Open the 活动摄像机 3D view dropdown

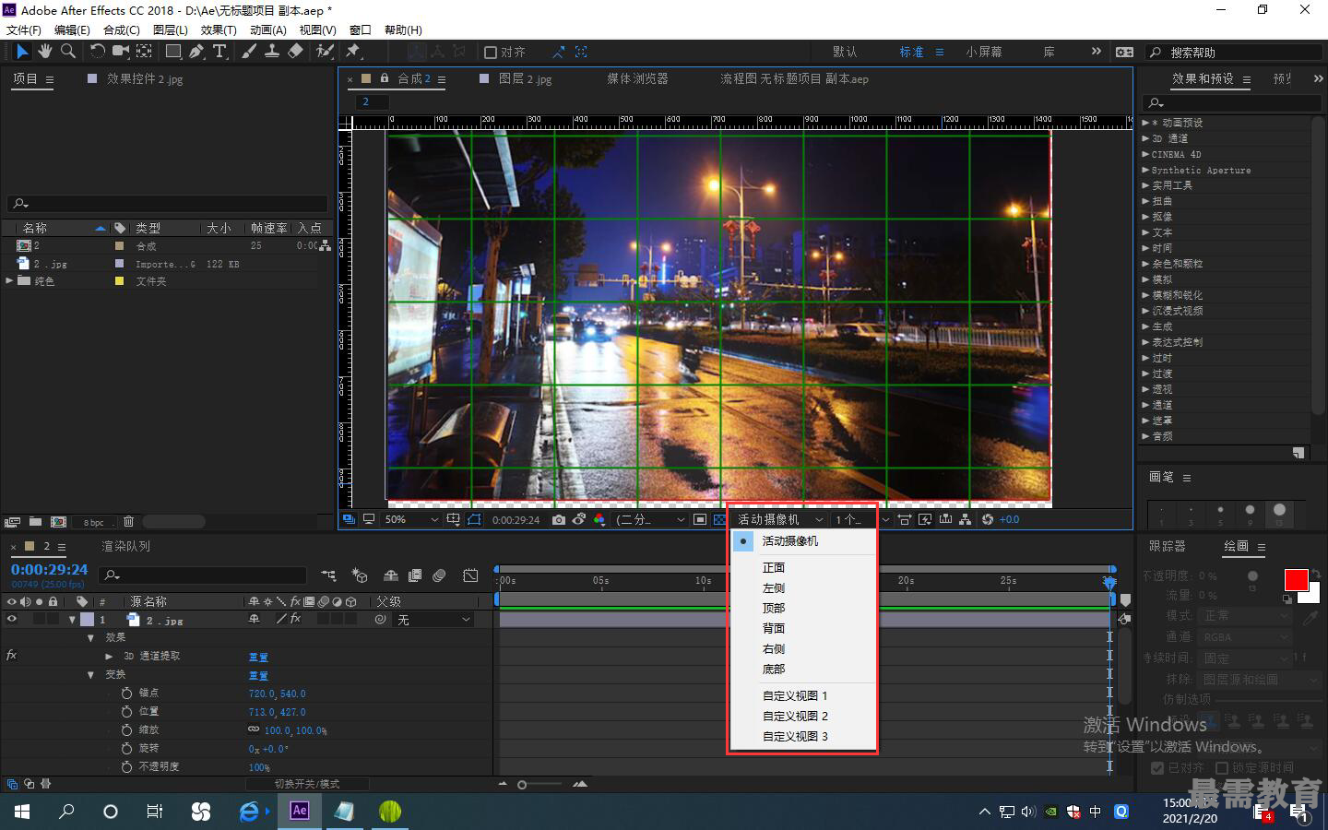pyautogui.click(x=780, y=519)
